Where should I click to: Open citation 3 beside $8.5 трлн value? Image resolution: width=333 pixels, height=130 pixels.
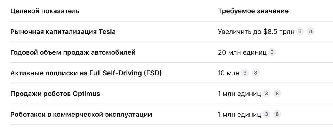click(x=300, y=31)
